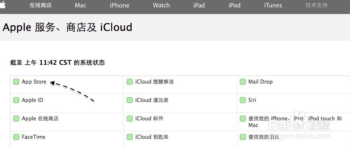Click the iCloud 提醒事项 status icon
Viewport: 350px width, 148px height.
[x=130, y=82]
